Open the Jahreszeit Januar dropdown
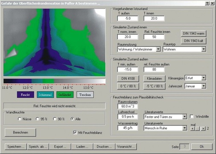This screenshot has height=154, width=216. click(204, 86)
